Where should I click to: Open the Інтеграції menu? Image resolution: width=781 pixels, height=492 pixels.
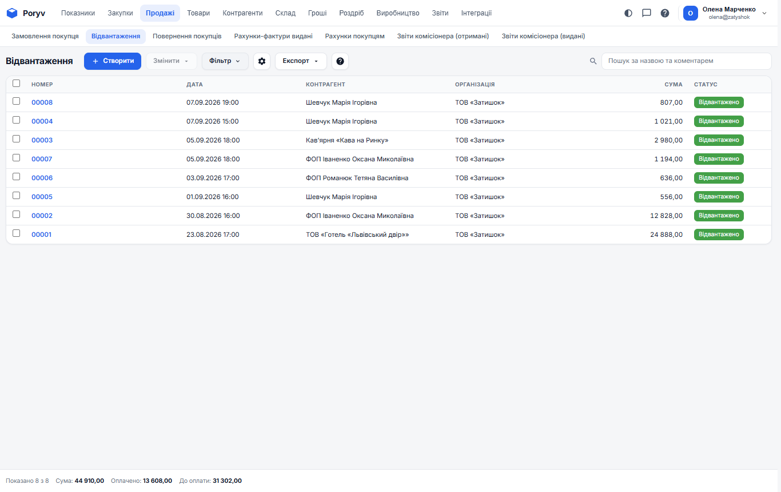(476, 13)
